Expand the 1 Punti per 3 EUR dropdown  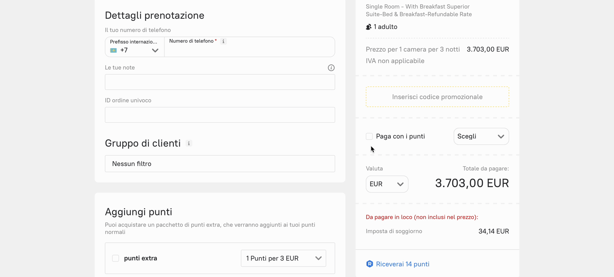point(283,258)
